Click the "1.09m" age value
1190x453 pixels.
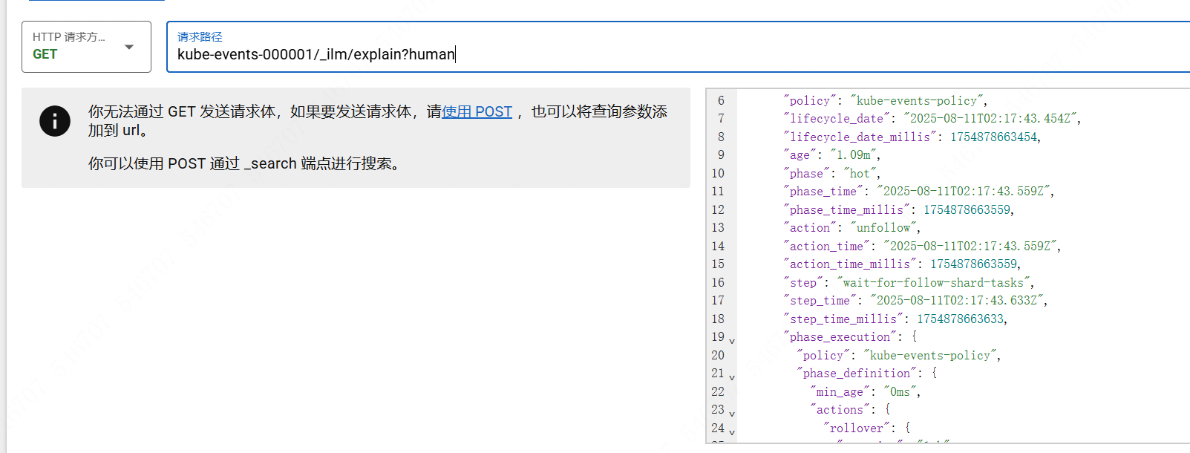(x=853, y=154)
